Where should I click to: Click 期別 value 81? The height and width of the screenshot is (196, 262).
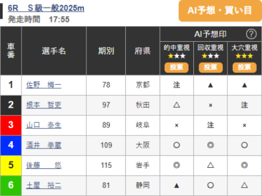pos(106,186)
